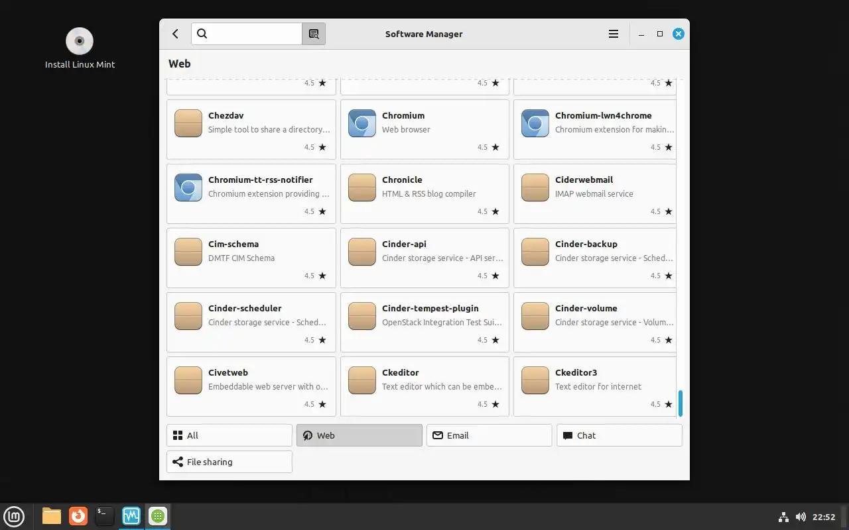Open the Linux Mint start menu

(14, 516)
